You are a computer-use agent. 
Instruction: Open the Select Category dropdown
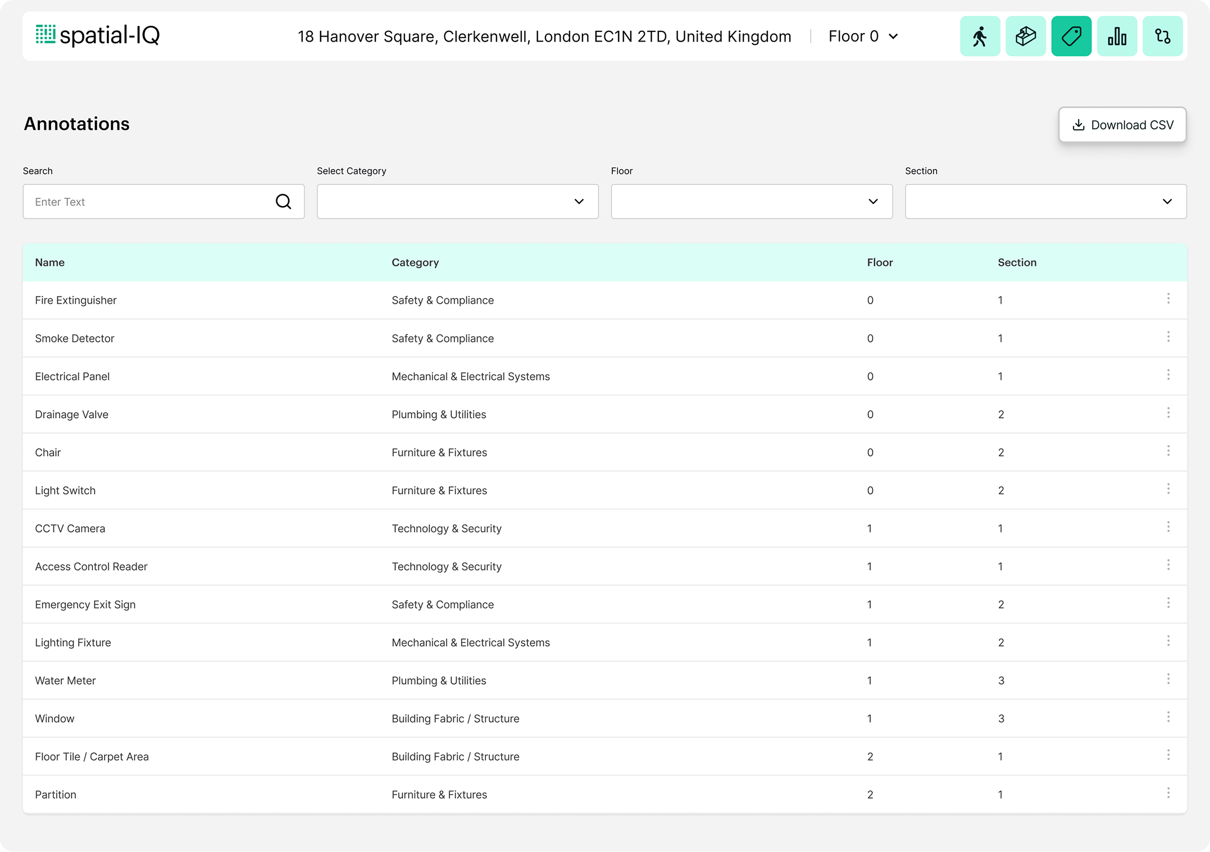point(457,202)
